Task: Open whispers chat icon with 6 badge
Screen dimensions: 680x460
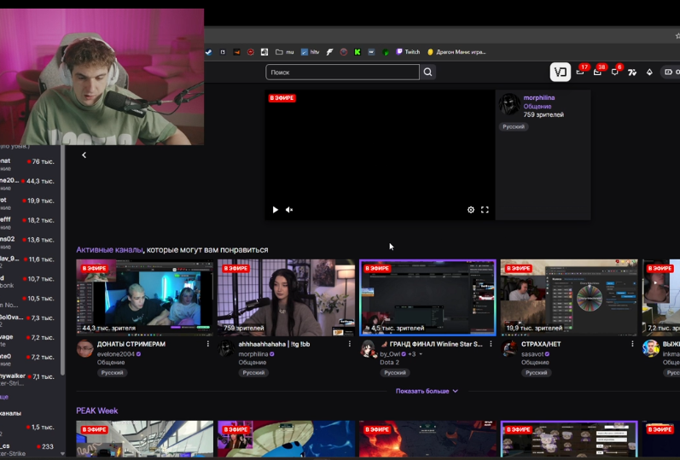Action: pos(615,72)
